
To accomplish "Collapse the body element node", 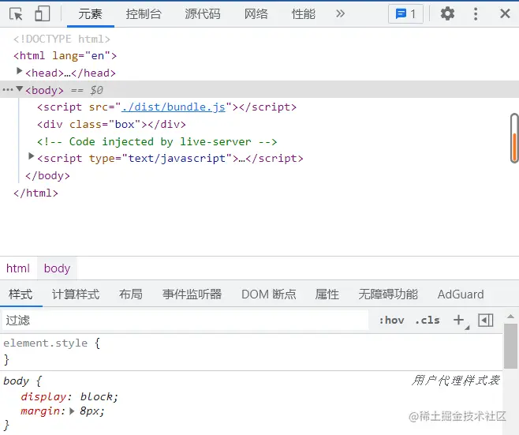I will click(20, 88).
